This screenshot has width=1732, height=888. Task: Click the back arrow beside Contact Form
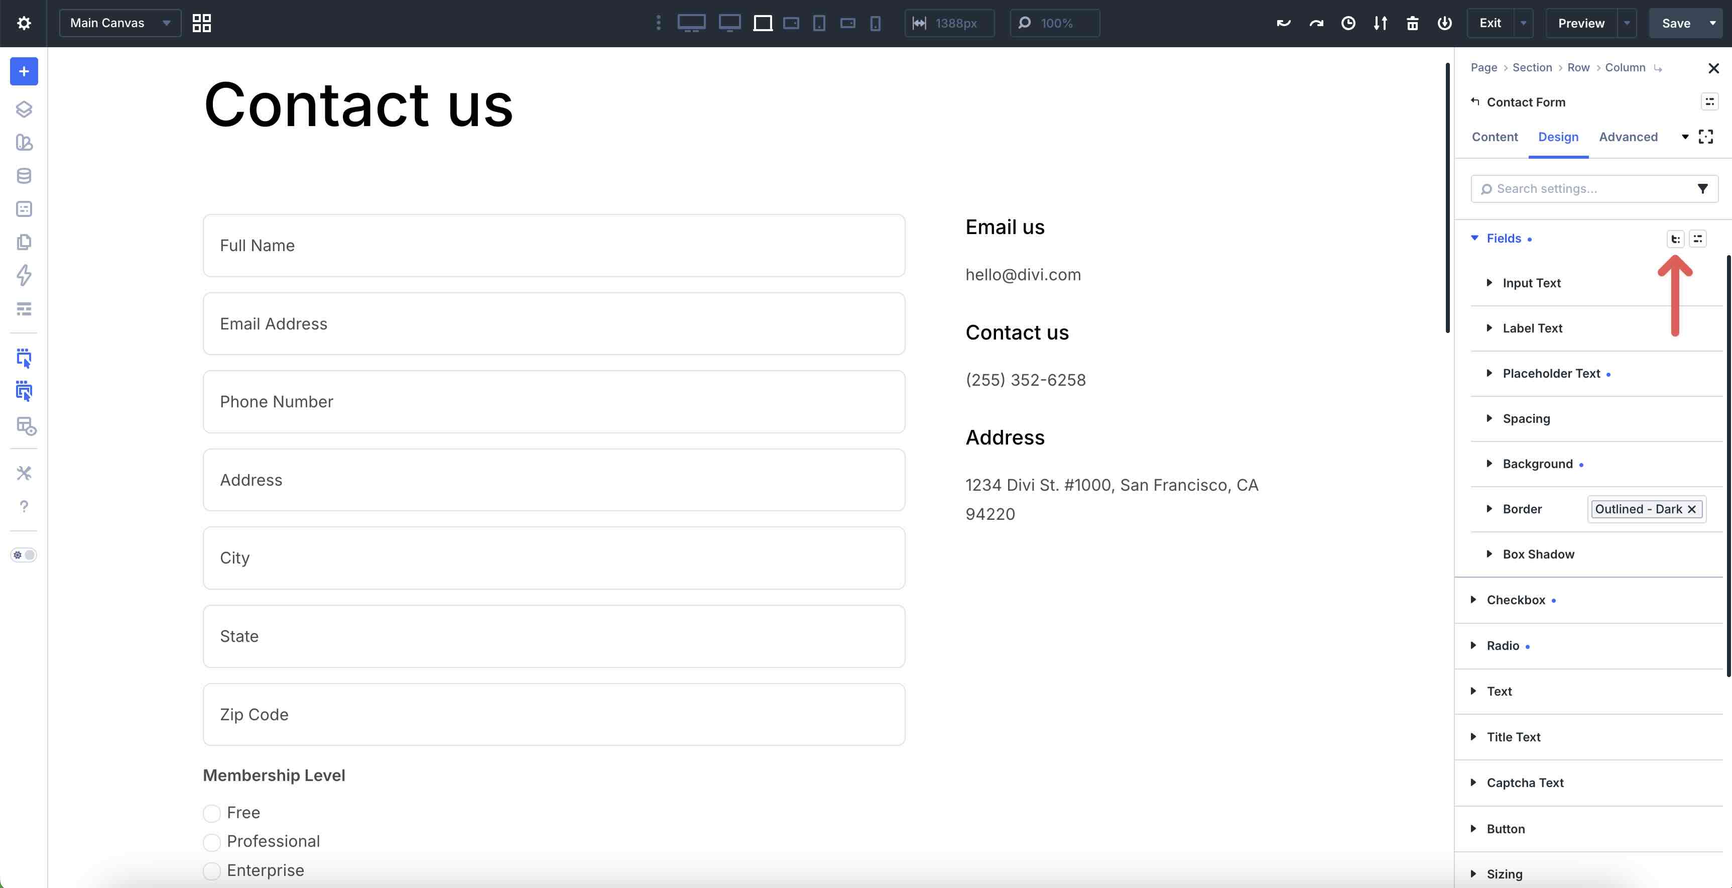1474,101
